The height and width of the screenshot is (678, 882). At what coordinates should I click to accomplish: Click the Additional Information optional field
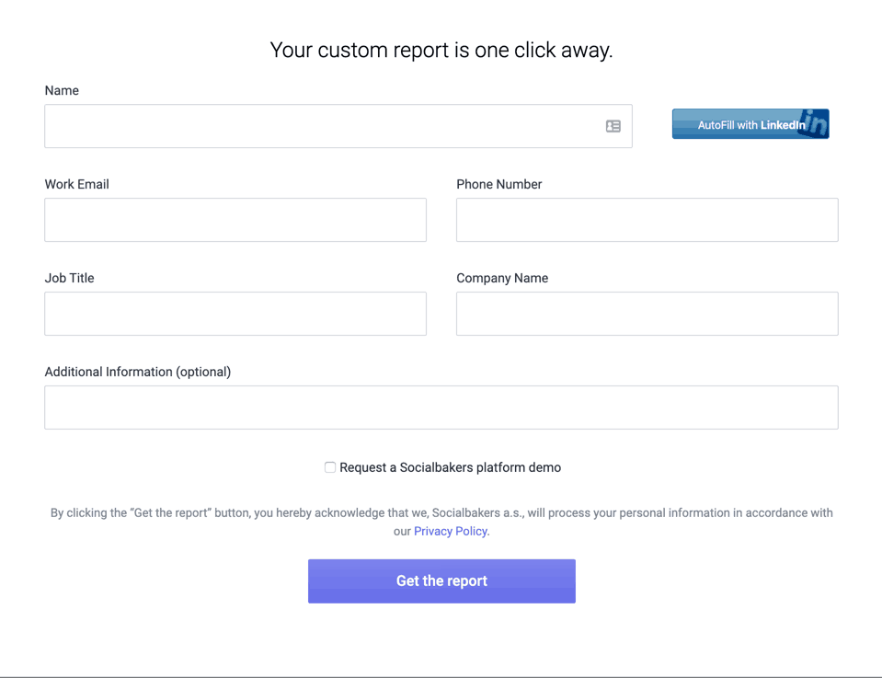coord(441,408)
